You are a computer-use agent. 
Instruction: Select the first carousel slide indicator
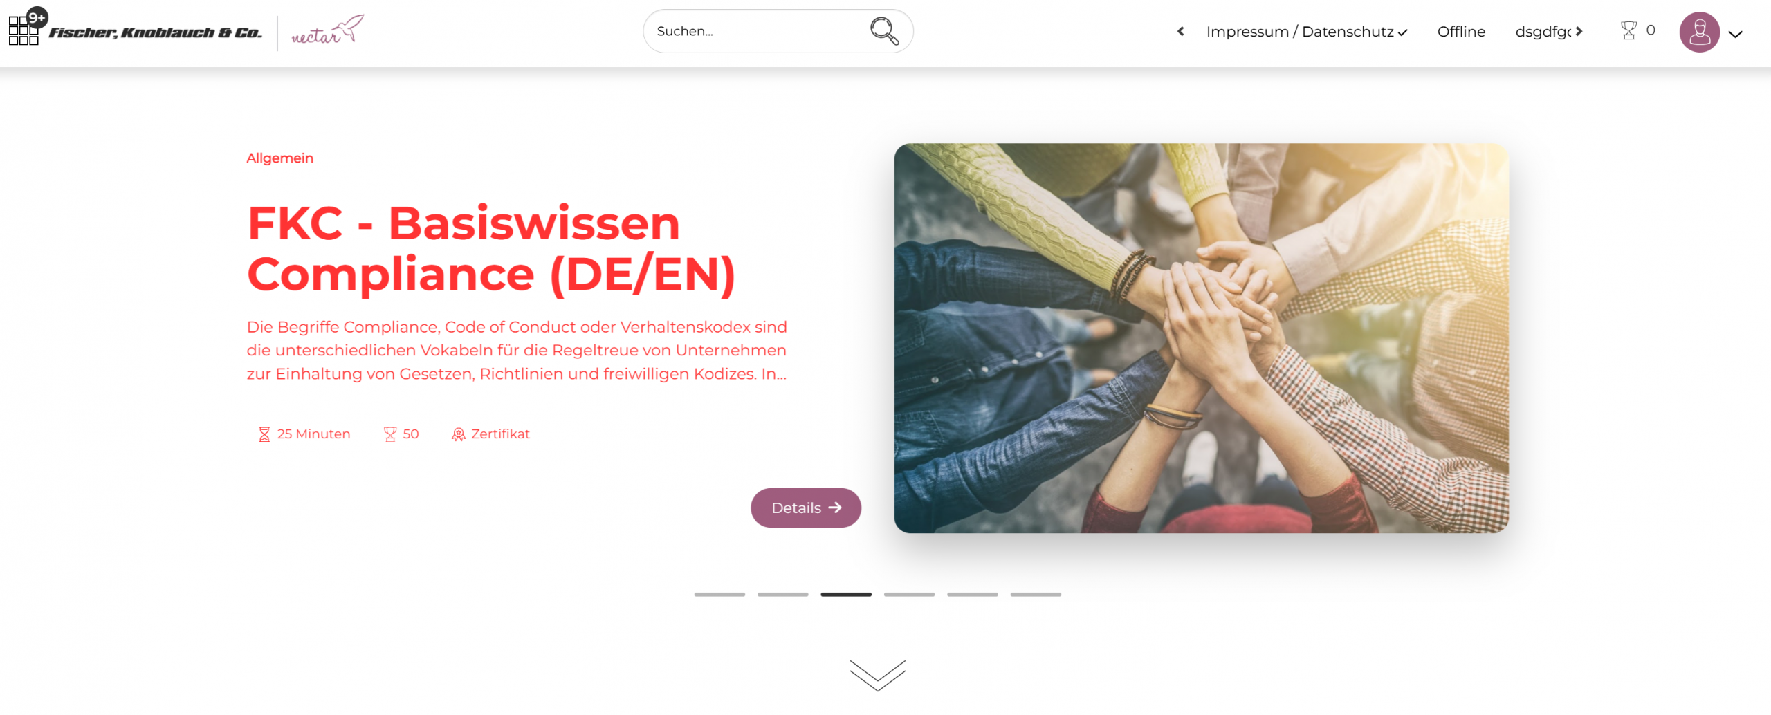click(719, 594)
